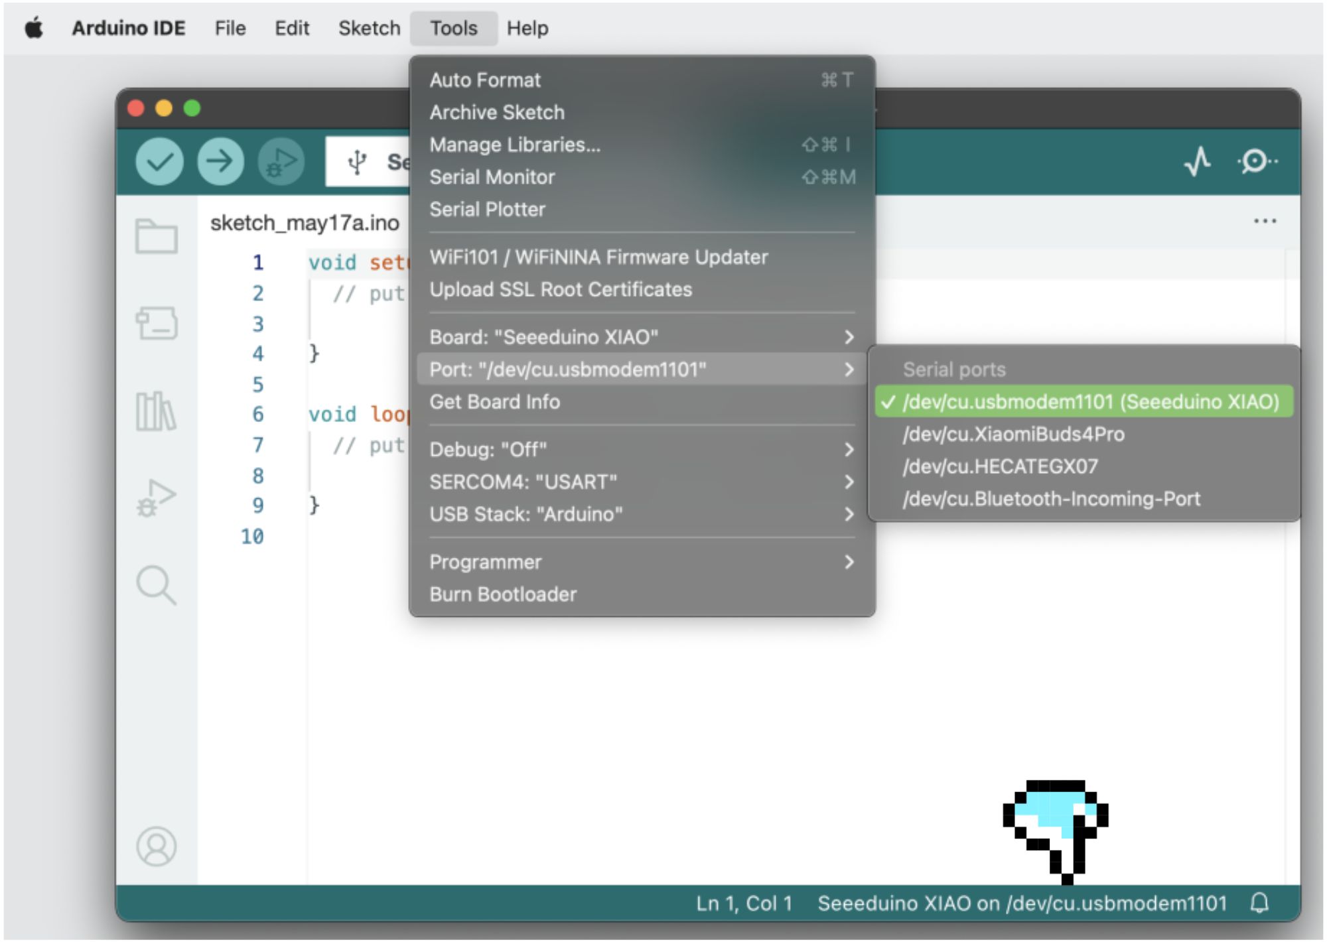This screenshot has width=1327, height=942.
Task: Expand the SERCOM4: "USART" submenu
Action: coord(642,482)
